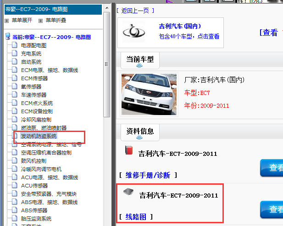Click the 当前:帝豪--EC7--2009- 电路图 root node
The height and width of the screenshot is (226, 283).
pos(52,37)
